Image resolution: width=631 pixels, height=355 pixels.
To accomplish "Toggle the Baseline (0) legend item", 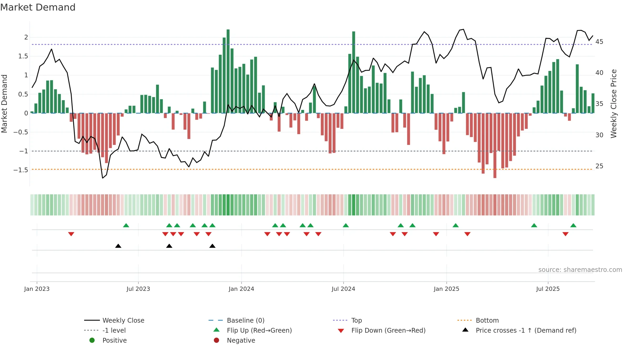I will 236,320.
